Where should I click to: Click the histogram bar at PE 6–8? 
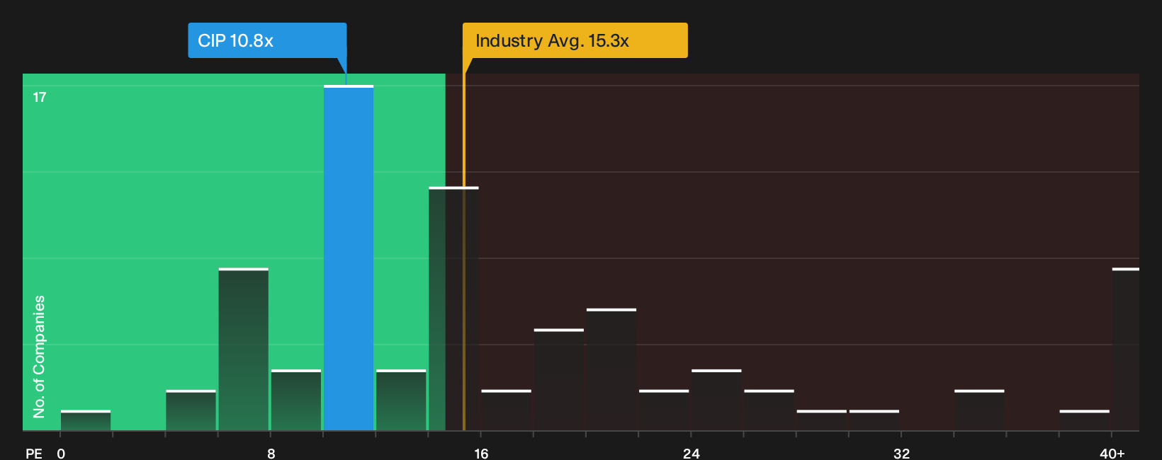(244, 349)
